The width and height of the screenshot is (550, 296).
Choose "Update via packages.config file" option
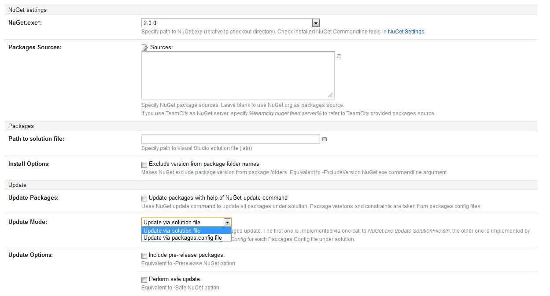point(186,238)
